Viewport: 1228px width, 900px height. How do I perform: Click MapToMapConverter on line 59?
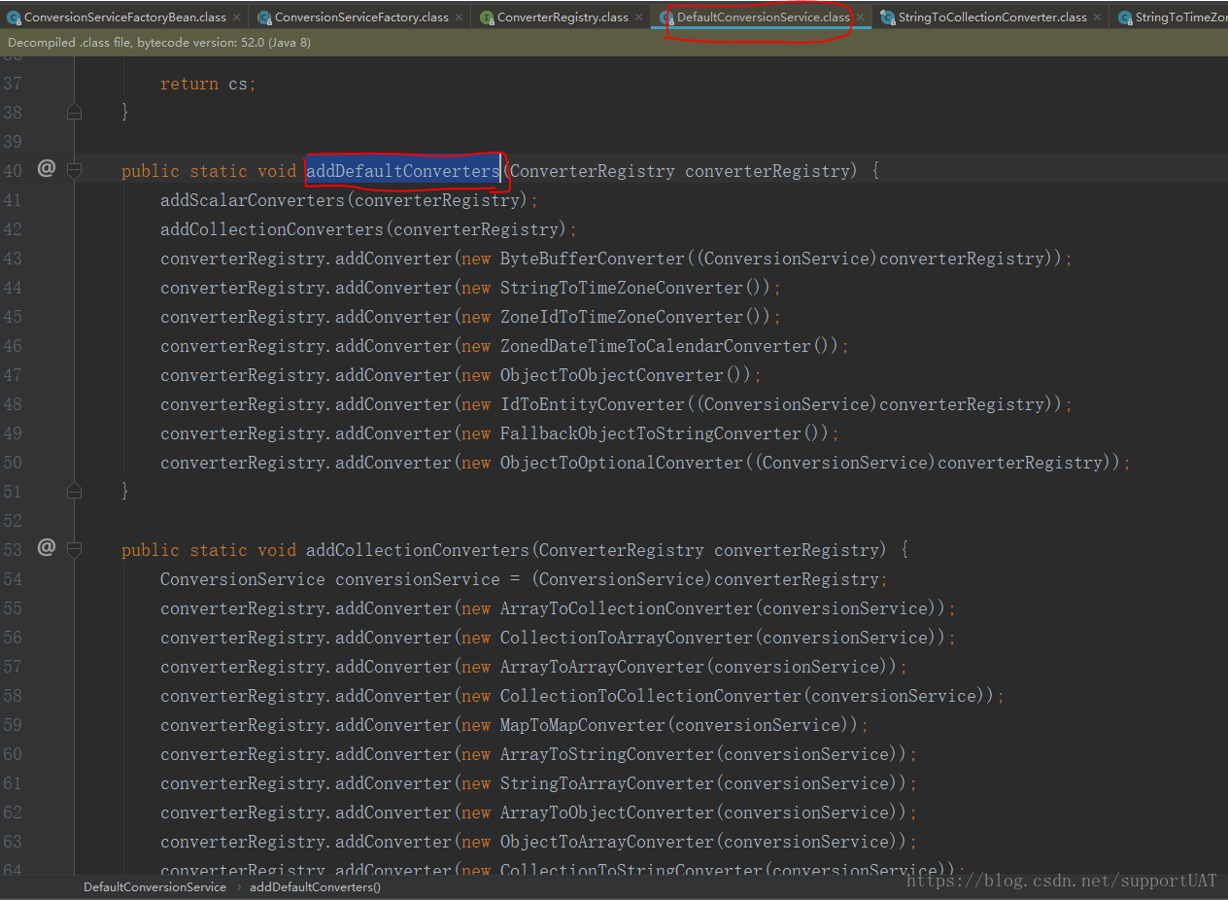[583, 725]
